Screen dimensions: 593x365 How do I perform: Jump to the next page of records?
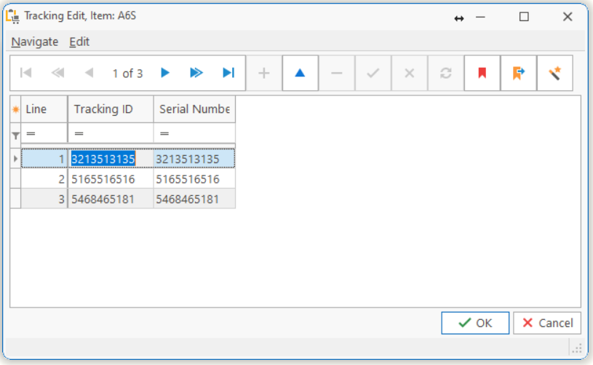coord(196,73)
